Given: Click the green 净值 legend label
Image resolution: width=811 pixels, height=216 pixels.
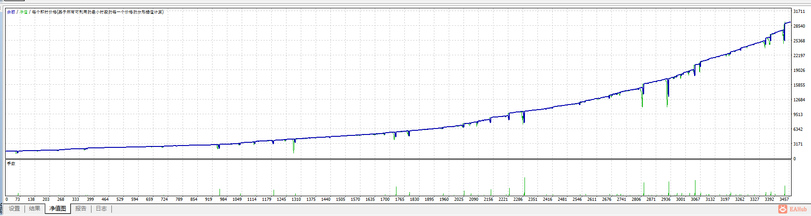Looking at the screenshot, I should point(24,12).
